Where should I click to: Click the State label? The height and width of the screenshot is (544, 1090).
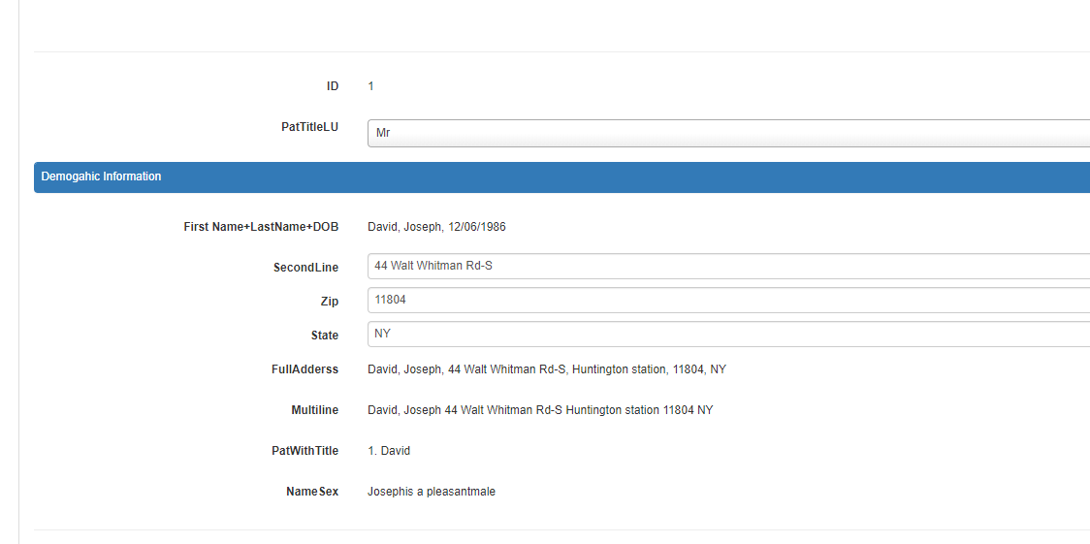pos(325,336)
